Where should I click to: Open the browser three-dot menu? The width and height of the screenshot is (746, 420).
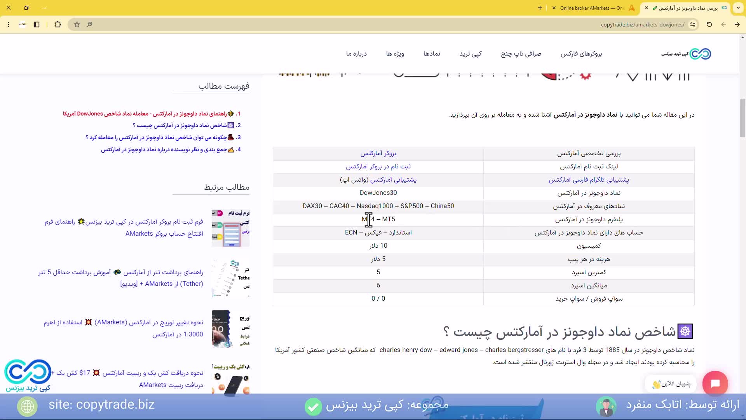9,24
